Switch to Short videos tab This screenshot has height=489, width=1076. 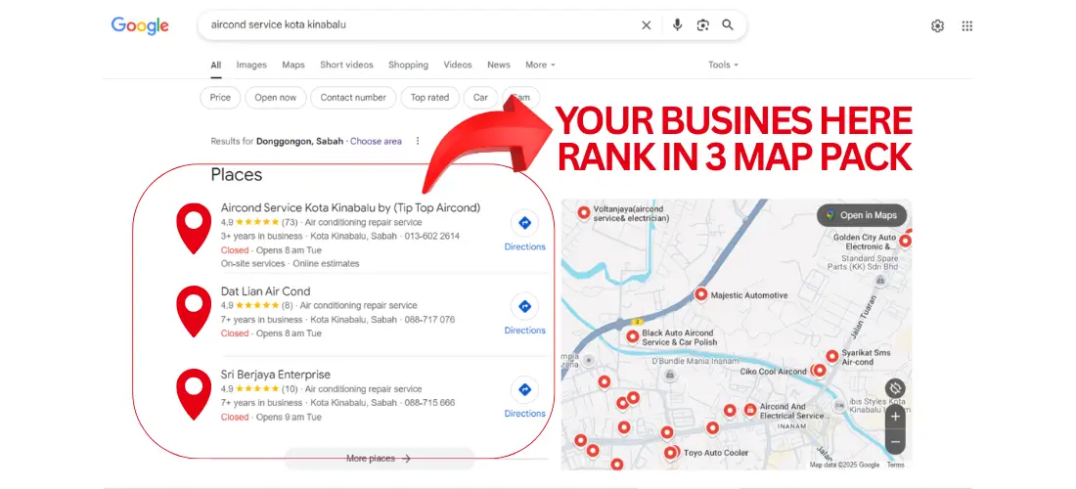point(346,65)
